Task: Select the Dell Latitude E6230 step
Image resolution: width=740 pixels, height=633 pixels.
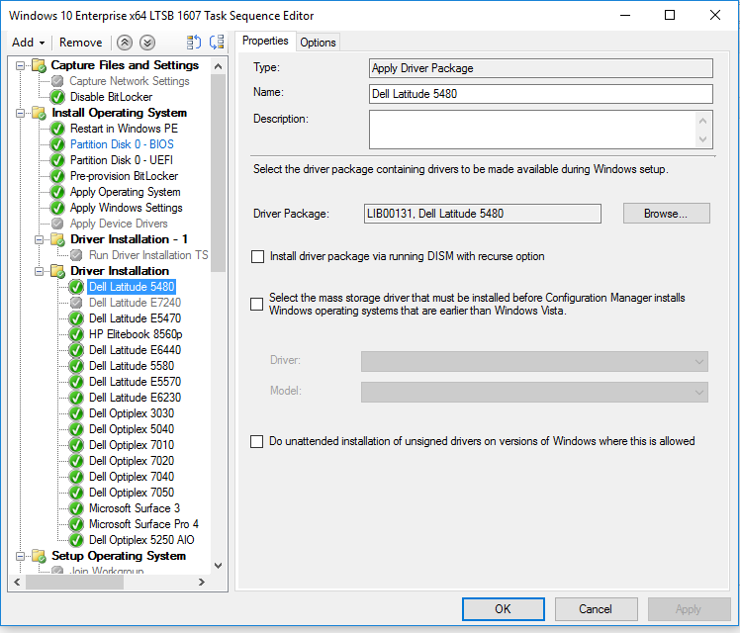Action: pyautogui.click(x=135, y=398)
